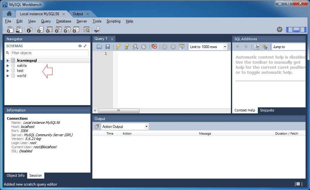Switch to the Output connection tab
Screen dimensions: 310x190
pos(78,14)
